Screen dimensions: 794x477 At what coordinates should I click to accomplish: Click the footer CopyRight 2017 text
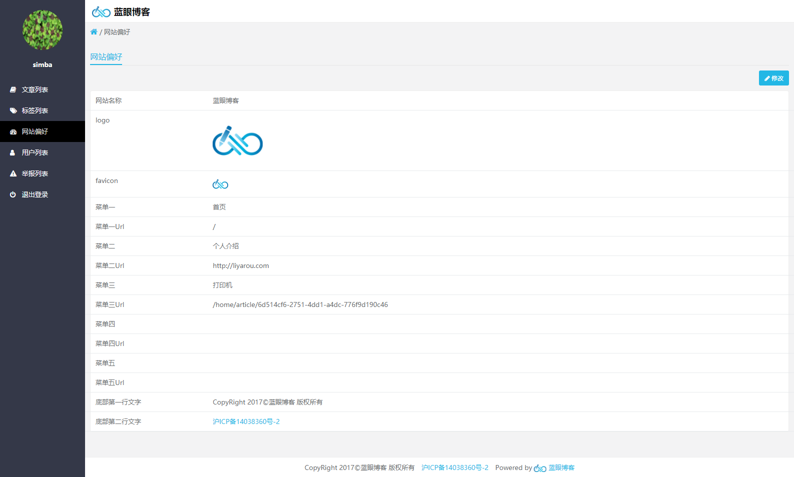click(359, 467)
